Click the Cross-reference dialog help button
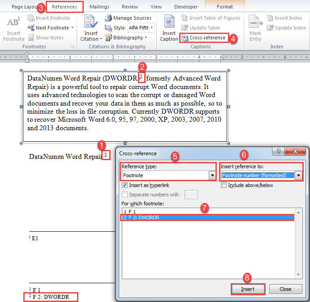This screenshot has height=302, width=310. tap(278, 151)
